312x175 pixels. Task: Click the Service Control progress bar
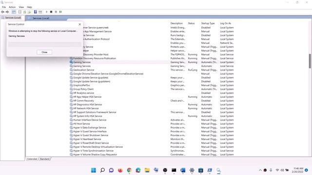click(45, 44)
